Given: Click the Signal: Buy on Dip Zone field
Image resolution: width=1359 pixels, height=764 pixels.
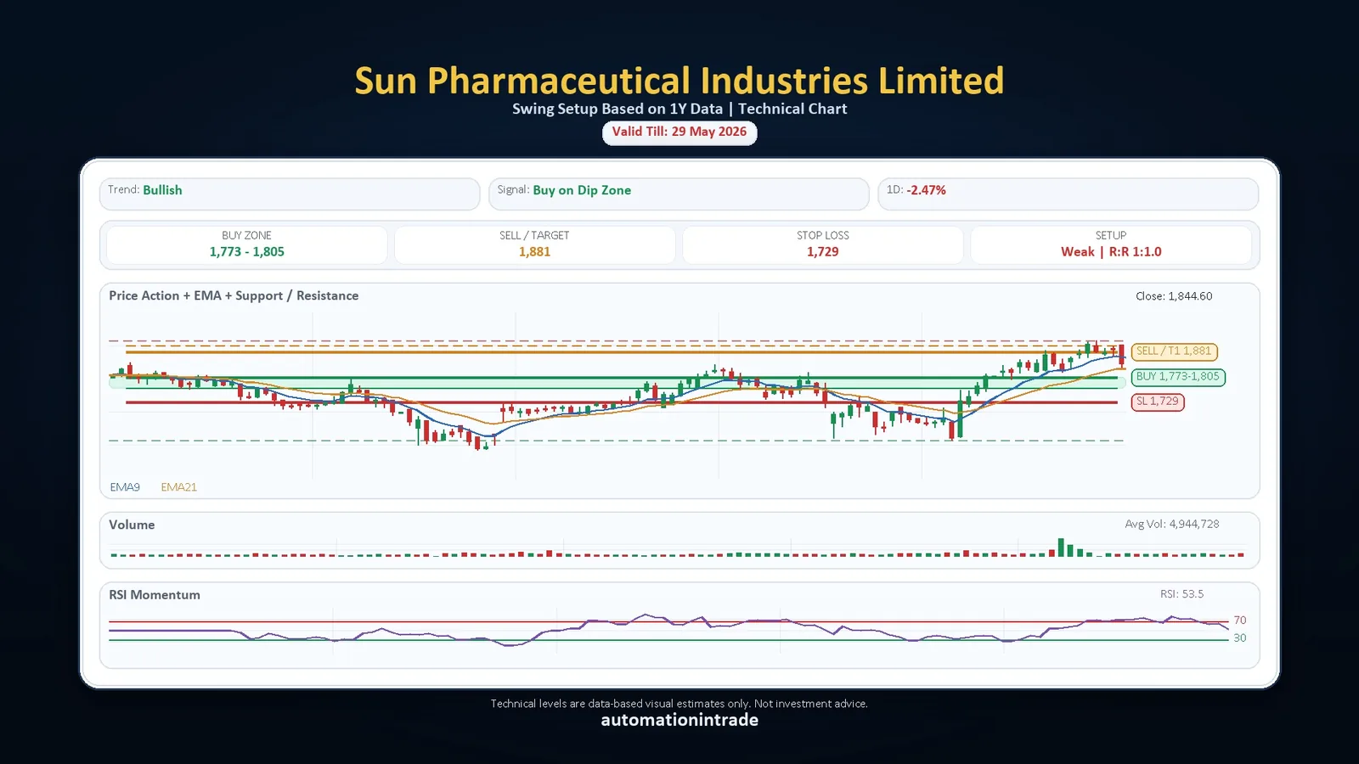Looking at the screenshot, I should click(x=679, y=194).
